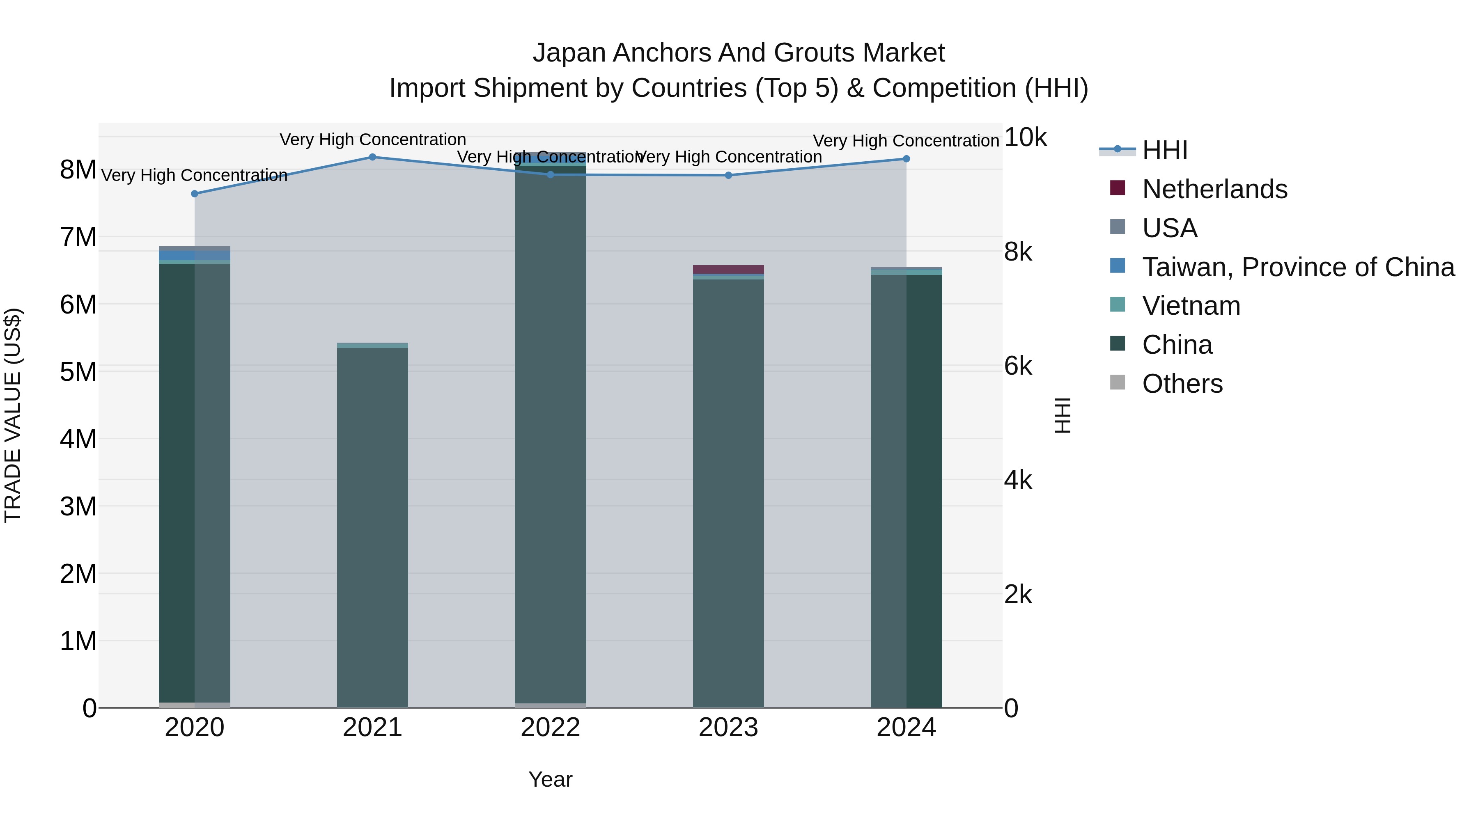Click the Year axis title
Viewport: 1478px width, 831px height.
[550, 779]
